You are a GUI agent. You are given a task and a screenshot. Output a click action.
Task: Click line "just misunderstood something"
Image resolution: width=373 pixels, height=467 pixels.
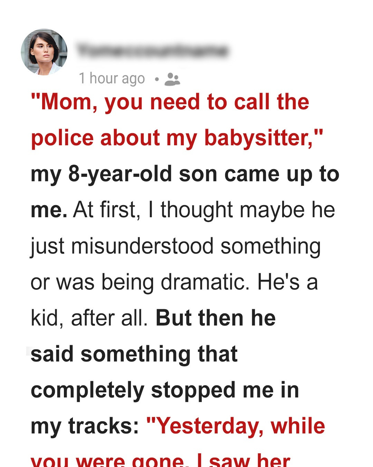[175, 246]
